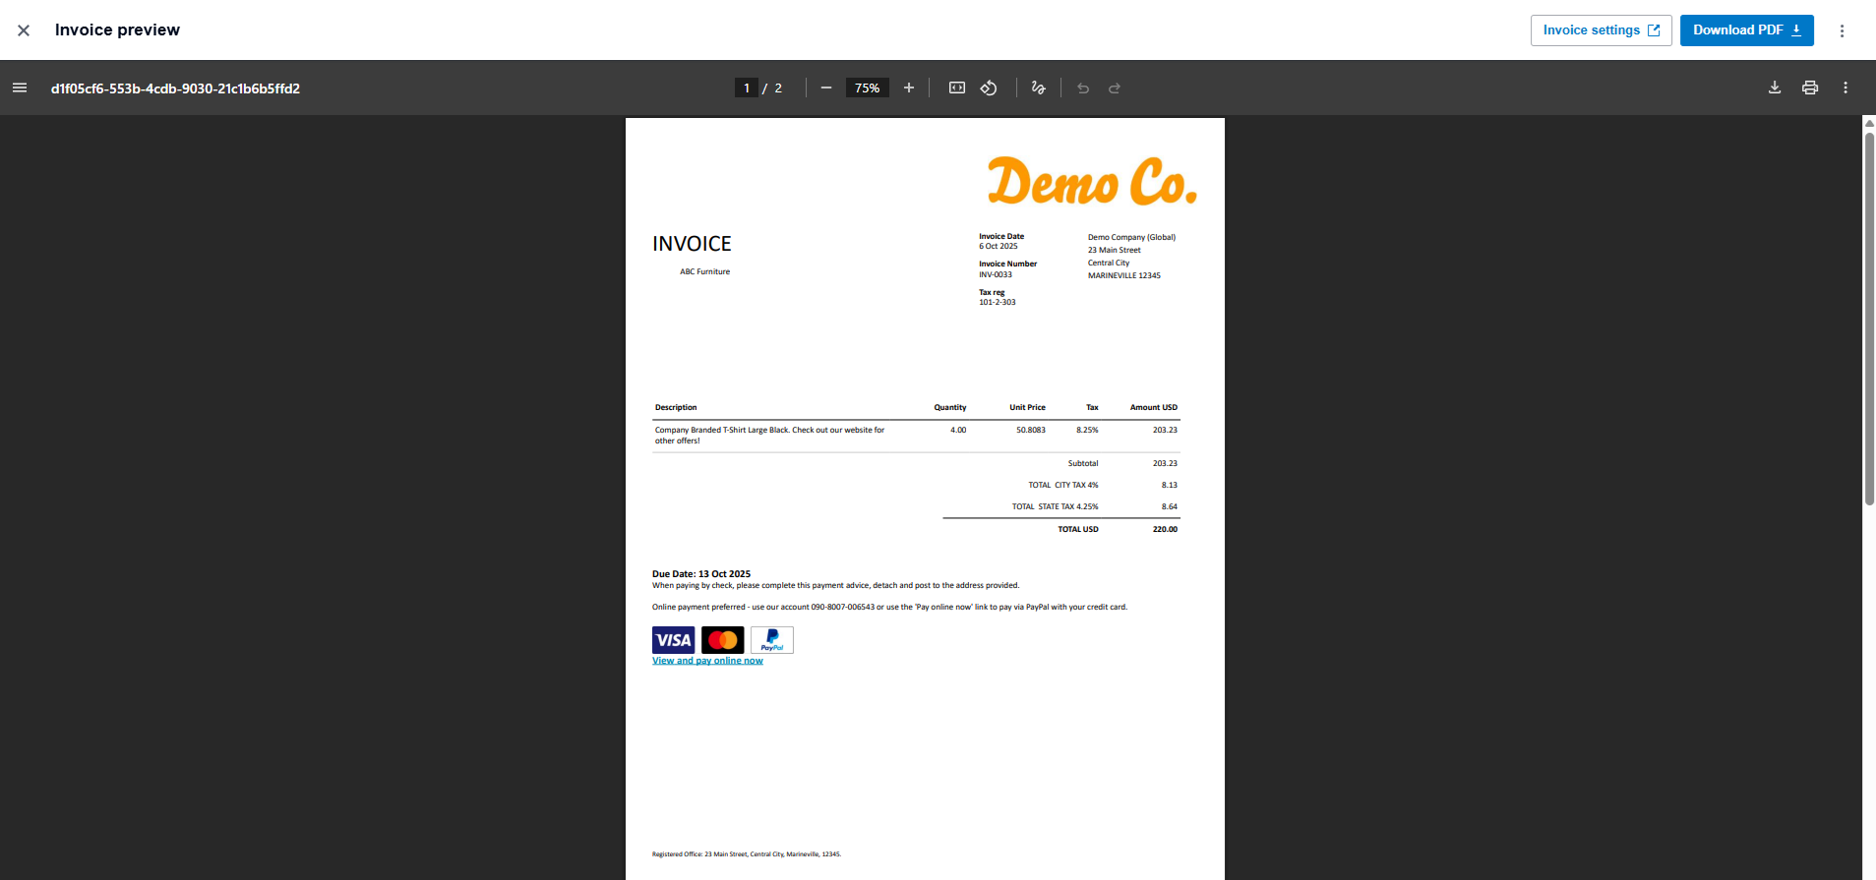Open Invoice settings

pos(1601,30)
